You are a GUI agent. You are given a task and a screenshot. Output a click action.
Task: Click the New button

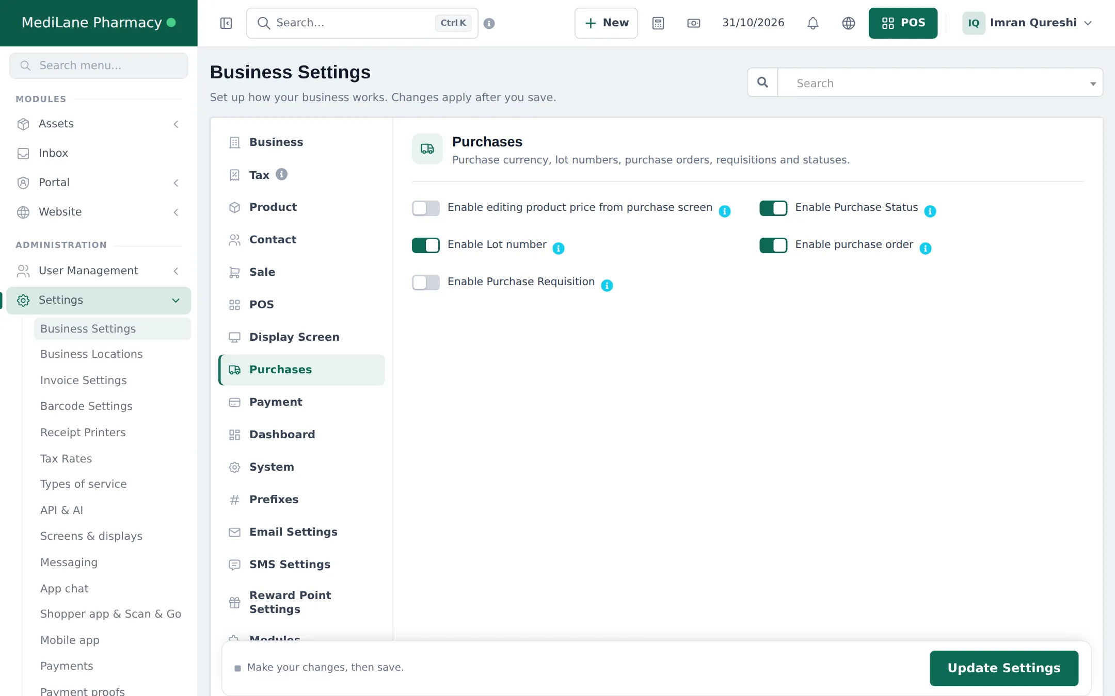[x=606, y=23]
